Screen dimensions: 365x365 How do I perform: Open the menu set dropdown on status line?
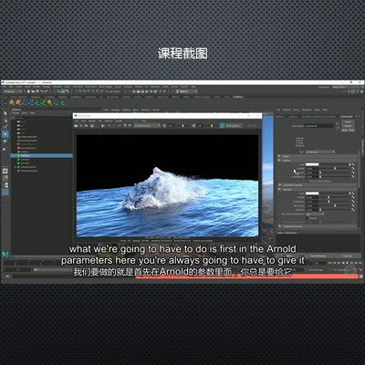click(13, 91)
